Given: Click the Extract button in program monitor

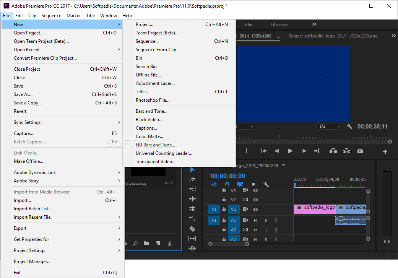Looking at the screenshot, I should 346,151.
